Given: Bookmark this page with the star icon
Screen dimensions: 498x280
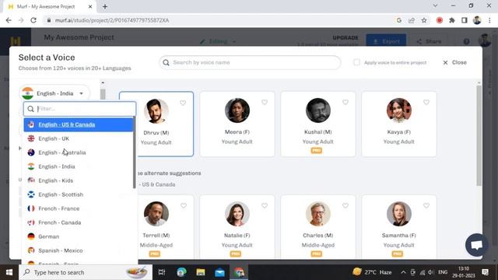Looking at the screenshot, I should 424,20.
